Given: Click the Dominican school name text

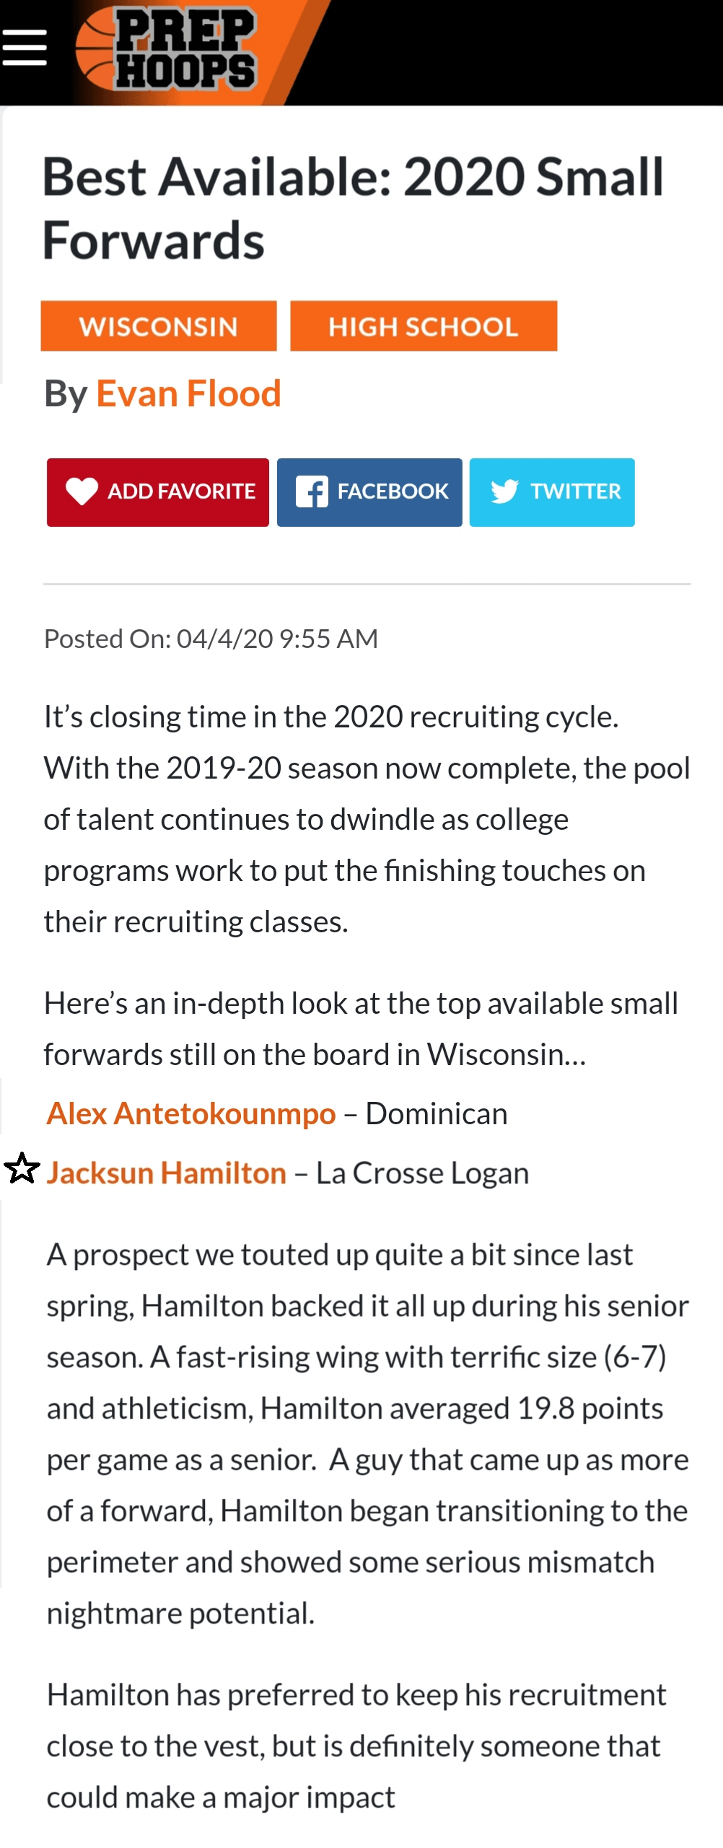Looking at the screenshot, I should click(x=437, y=1113).
